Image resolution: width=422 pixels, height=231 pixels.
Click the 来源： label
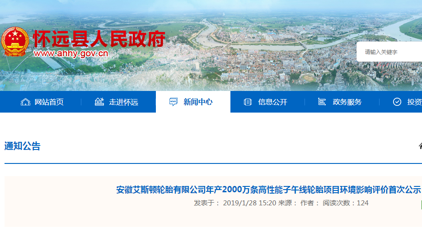click(x=287, y=203)
